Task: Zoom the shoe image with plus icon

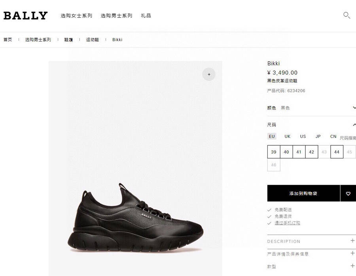Action: pyautogui.click(x=209, y=74)
